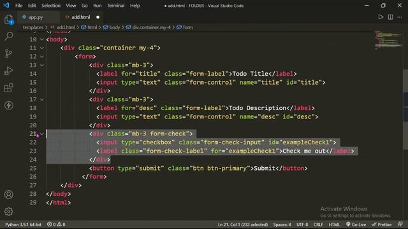The height and width of the screenshot is (229, 408).
Task: Open the File menu
Action: point(18,6)
